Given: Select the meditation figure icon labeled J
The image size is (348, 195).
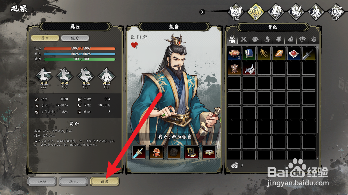Looking at the screenshot, I should (x=316, y=12).
